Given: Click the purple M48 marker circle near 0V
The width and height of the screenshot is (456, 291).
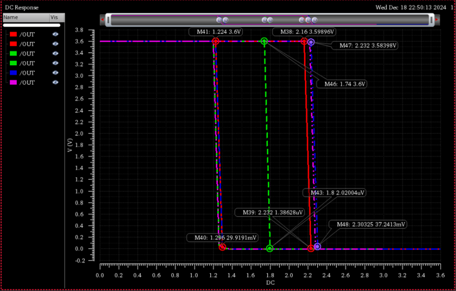Looking at the screenshot, I should pos(317,247).
